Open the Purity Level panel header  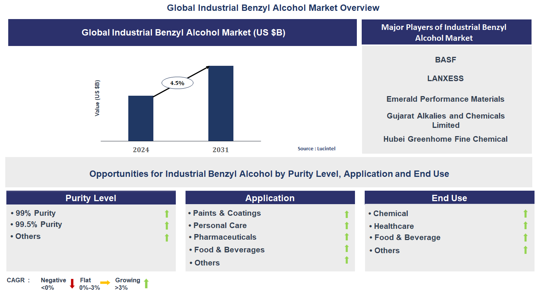pos(91,197)
